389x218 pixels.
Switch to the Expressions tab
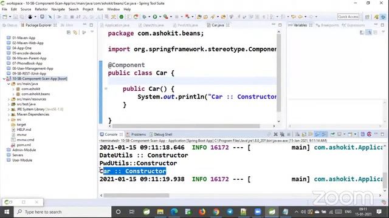[353, 25]
